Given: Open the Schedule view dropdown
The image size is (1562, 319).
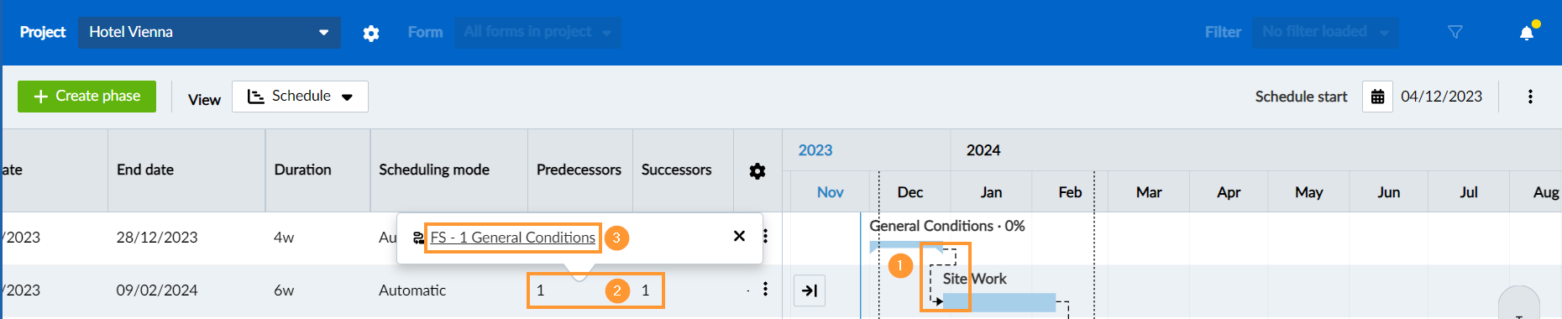Looking at the screenshot, I should click(300, 97).
